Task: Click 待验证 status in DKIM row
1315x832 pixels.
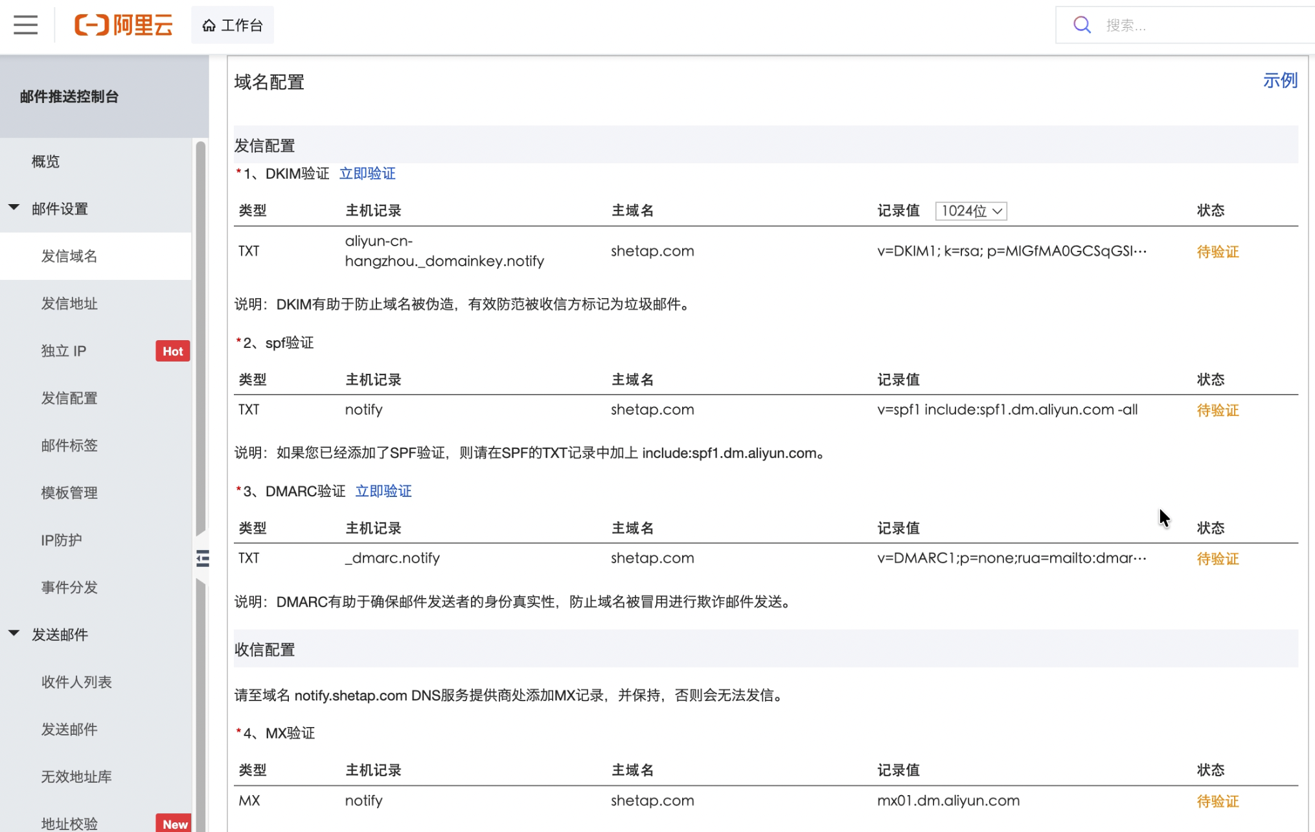Action: pyautogui.click(x=1218, y=251)
